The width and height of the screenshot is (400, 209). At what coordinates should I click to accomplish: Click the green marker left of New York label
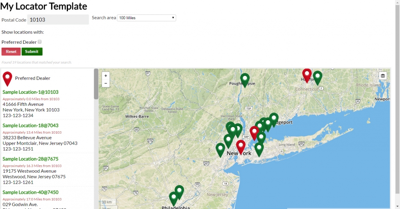click(220, 150)
